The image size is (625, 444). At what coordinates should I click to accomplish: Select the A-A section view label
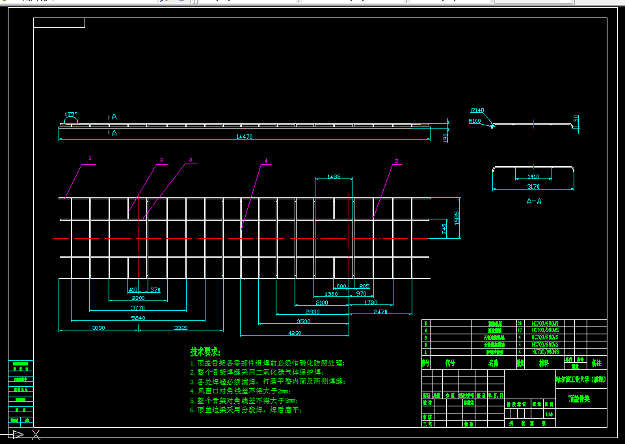click(x=534, y=201)
